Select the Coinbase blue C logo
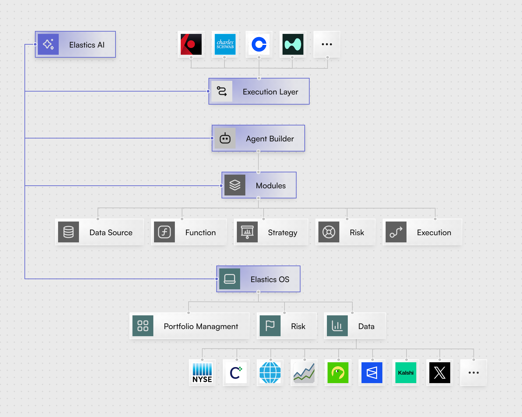 259,44
